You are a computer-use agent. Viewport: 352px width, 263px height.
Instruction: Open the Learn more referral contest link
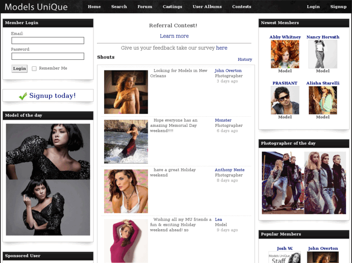pos(174,36)
